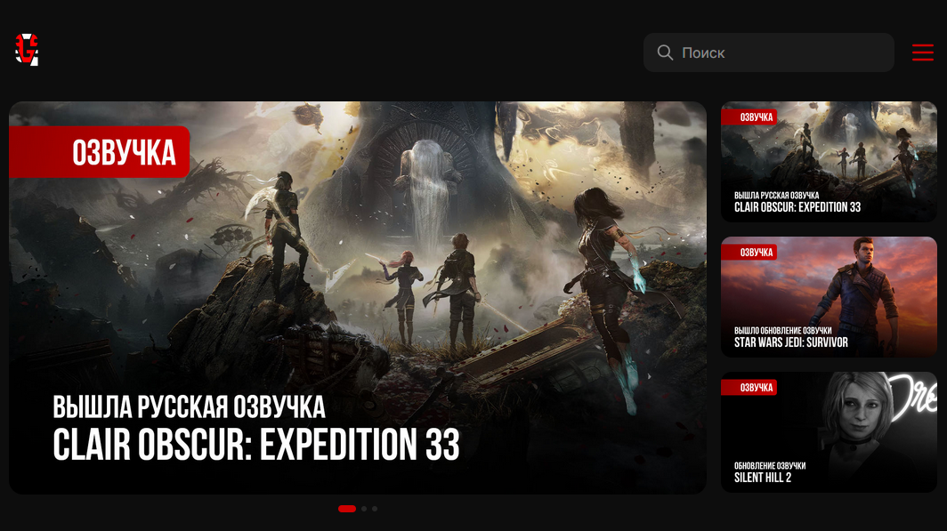The width and height of the screenshot is (947, 531).
Task: Click the main banner title Clair Obscur: Expedition 33
Action: pos(256,445)
